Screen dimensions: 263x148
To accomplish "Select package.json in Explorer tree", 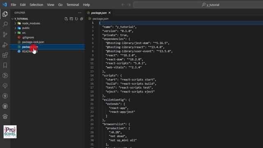I will (48, 47).
